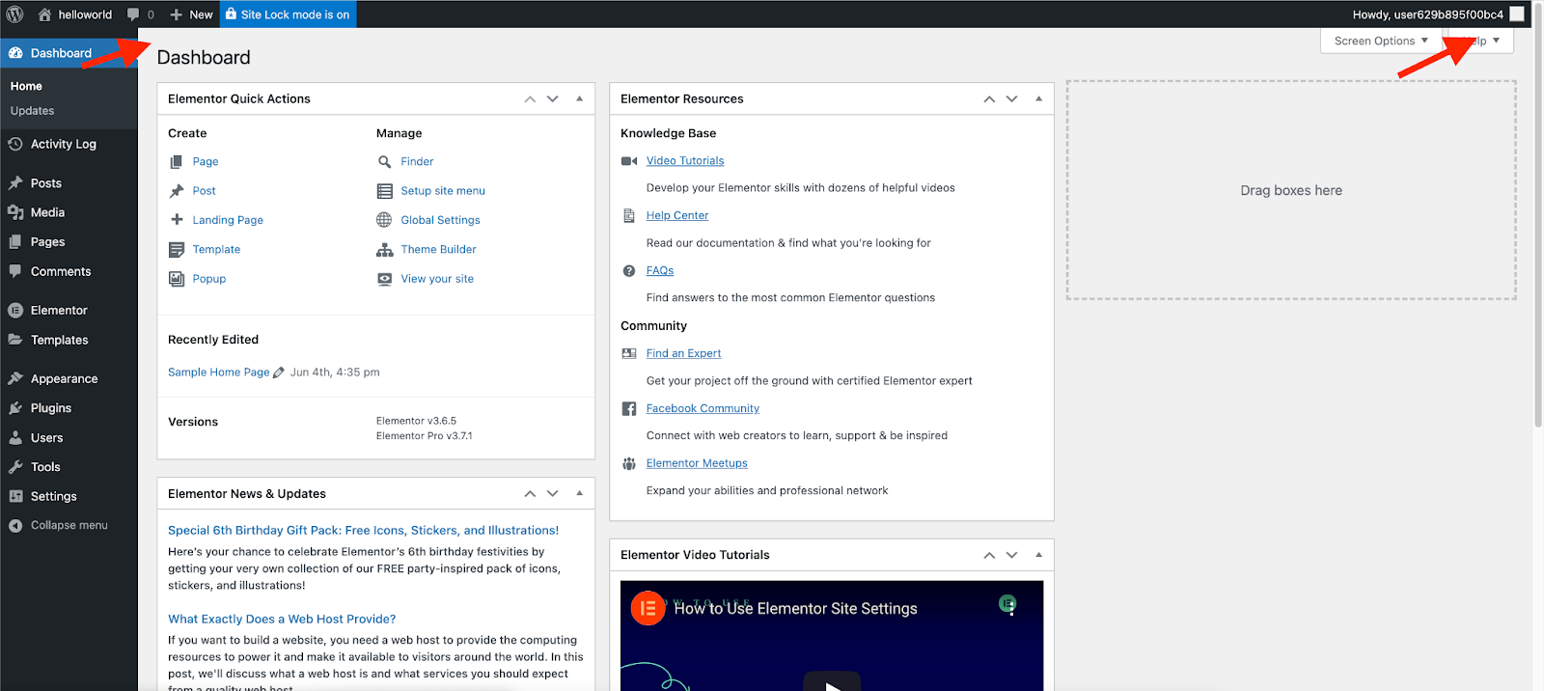1544x691 pixels.
Task: Click the Elementor icon in sidebar
Action: (15, 311)
